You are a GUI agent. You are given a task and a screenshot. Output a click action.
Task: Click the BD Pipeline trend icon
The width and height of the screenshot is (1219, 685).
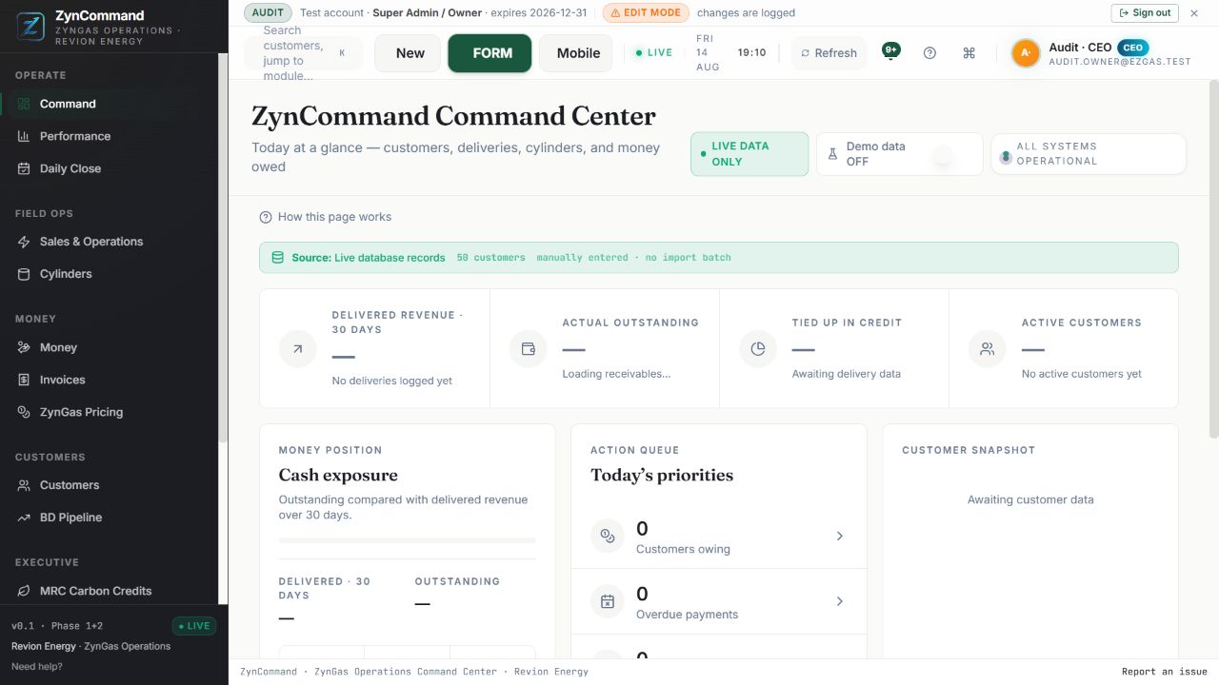(x=24, y=518)
